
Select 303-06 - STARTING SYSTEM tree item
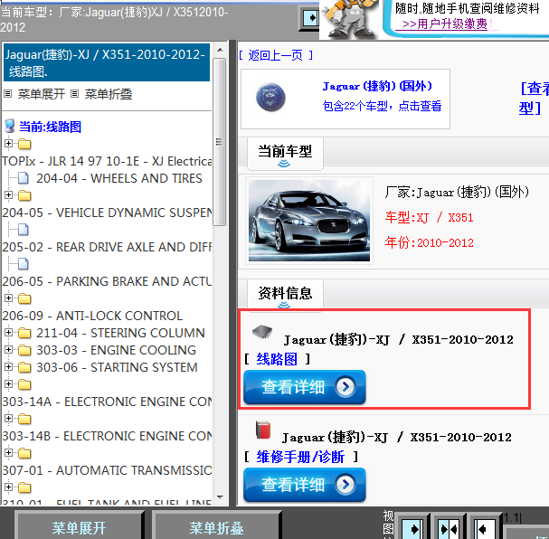click(117, 367)
